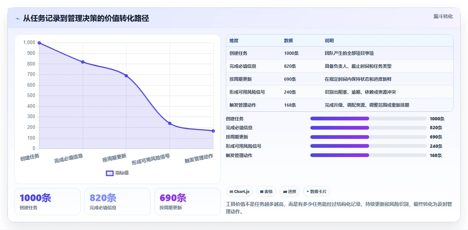Click the 240条 value beside progress bar
Viewport: 468px width, 230px height.
(x=436, y=146)
